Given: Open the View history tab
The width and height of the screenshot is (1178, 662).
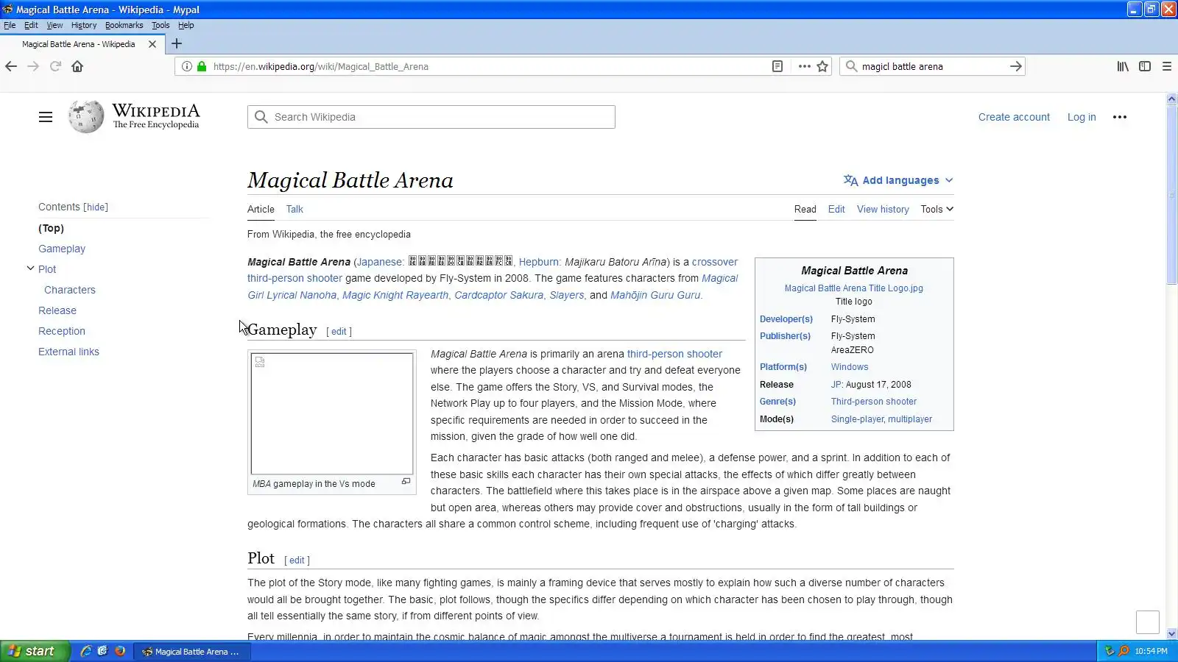Looking at the screenshot, I should click(x=883, y=209).
